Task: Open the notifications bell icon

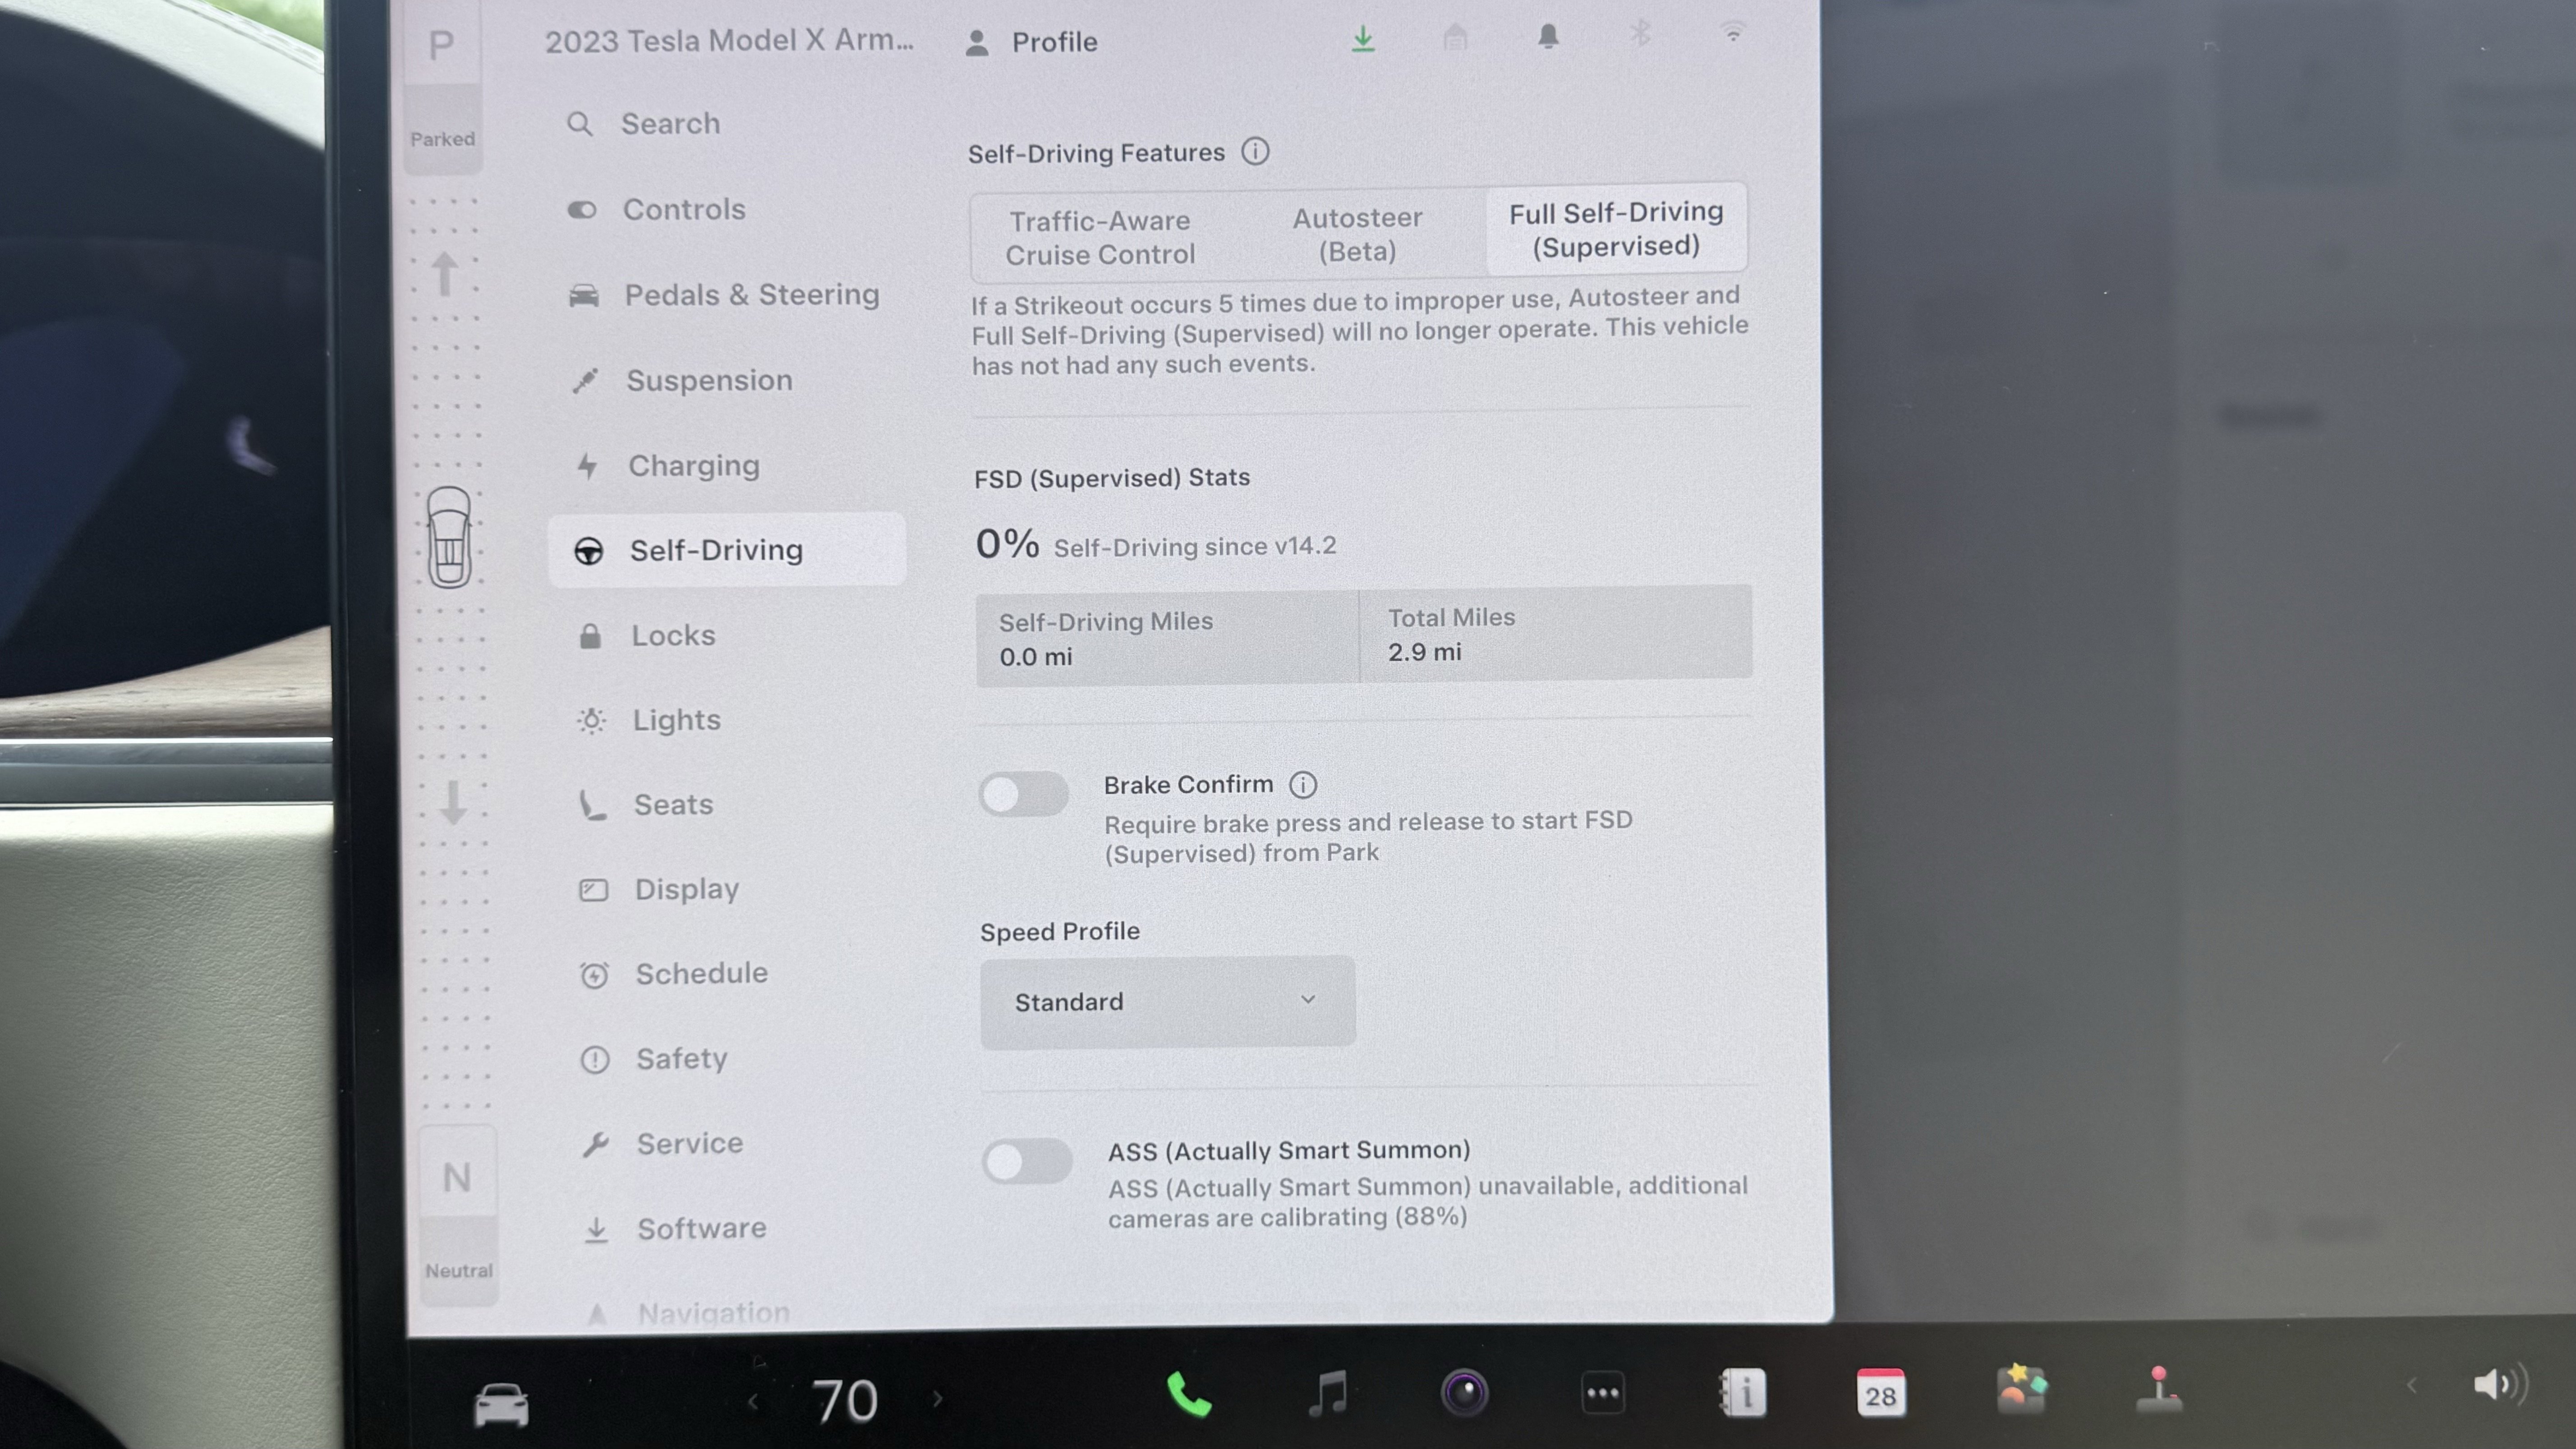Action: [1548, 36]
